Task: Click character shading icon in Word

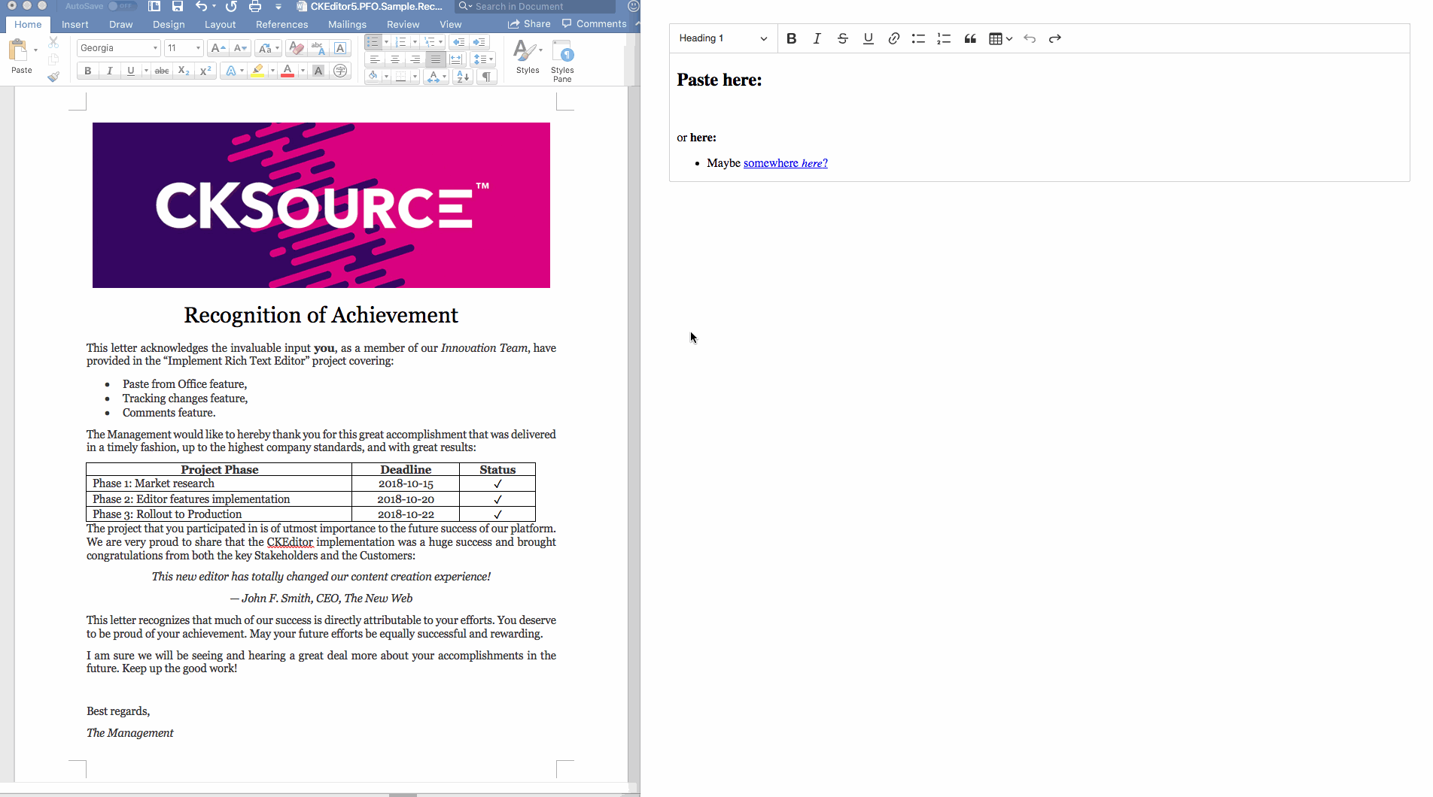Action: pos(318,71)
